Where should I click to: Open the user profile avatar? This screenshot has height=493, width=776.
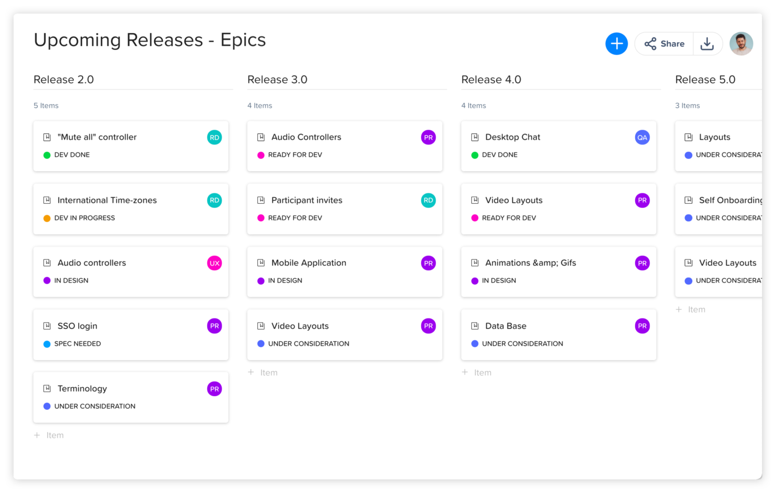[x=741, y=44]
